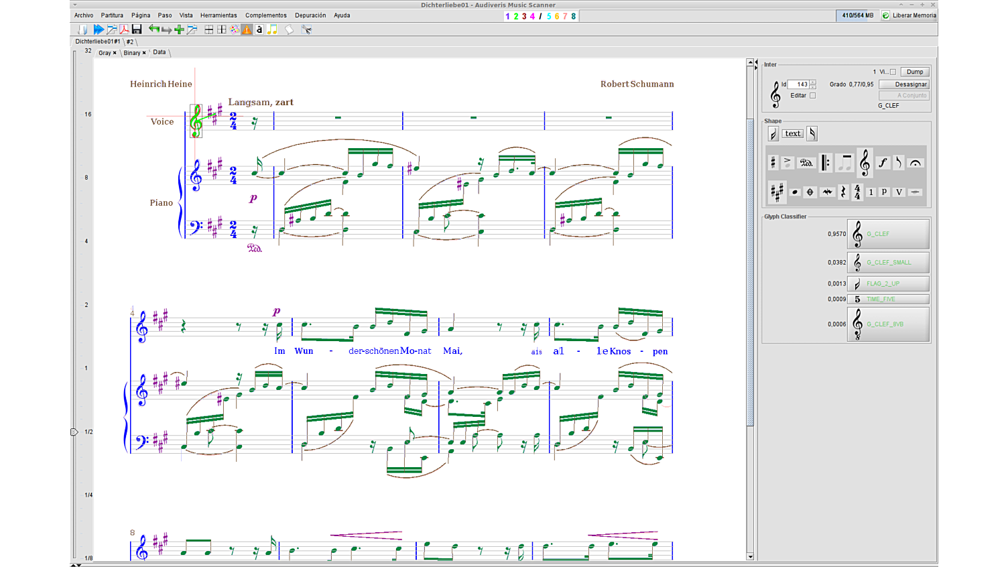Open the Herramientas menu
The height and width of the screenshot is (567, 1008).
click(x=218, y=15)
